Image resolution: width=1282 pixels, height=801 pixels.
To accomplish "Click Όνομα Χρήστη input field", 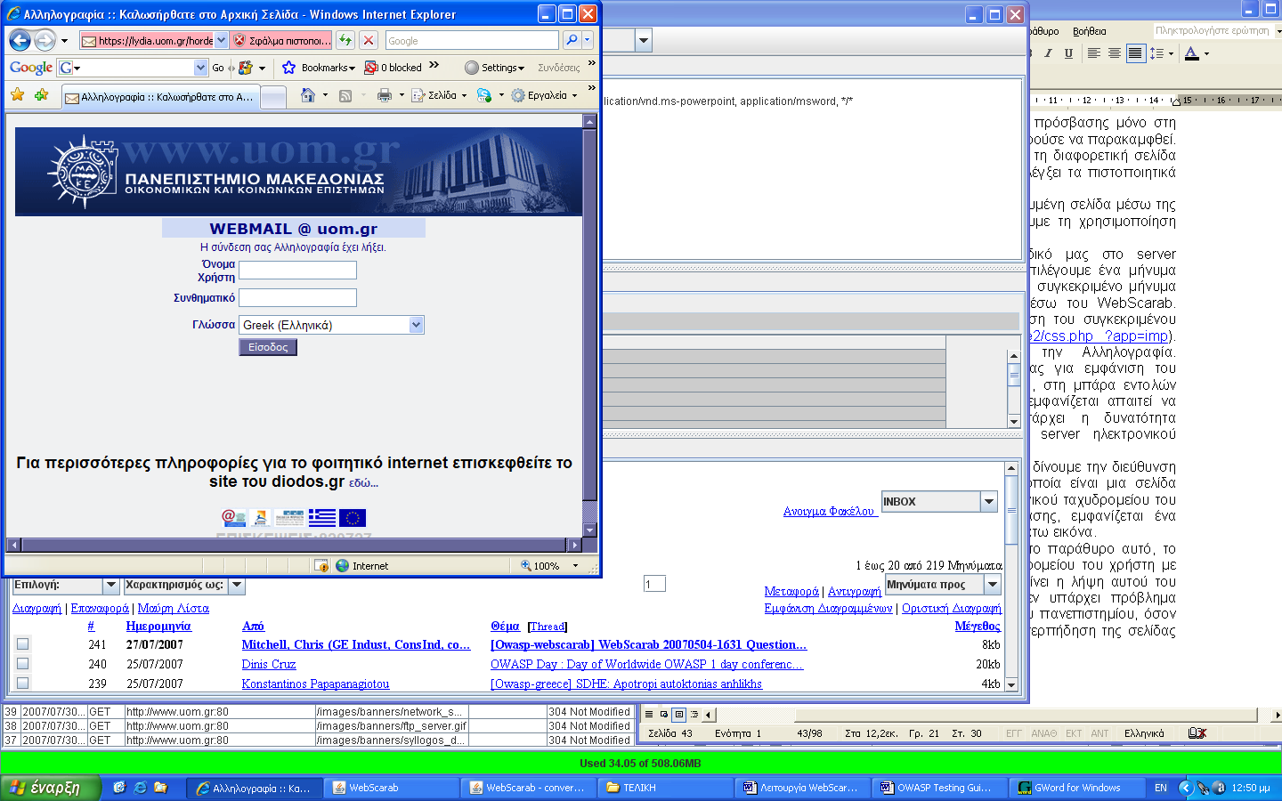I will coord(297,271).
